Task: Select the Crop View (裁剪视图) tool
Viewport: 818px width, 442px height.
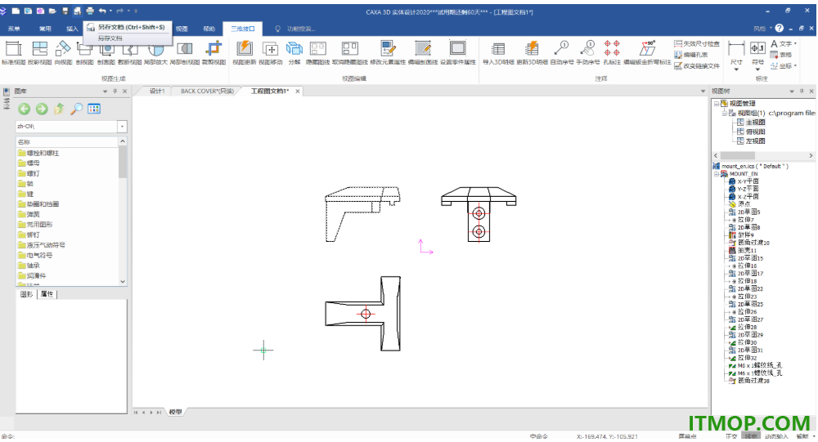Action: [213, 53]
